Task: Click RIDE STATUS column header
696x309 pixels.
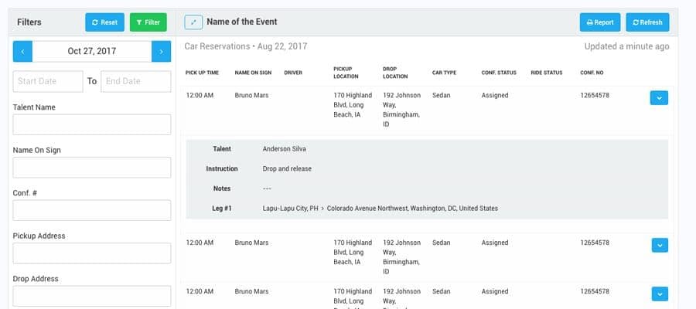Action: [547, 73]
